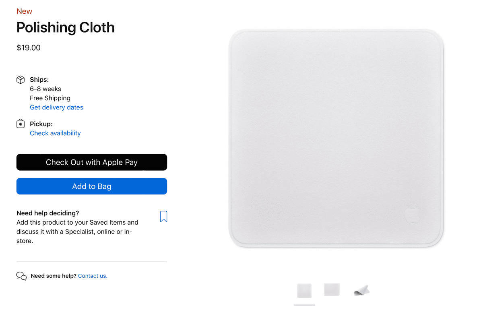Screen dimensions: 483x314
Task: Click the shipping box icon beside Ships
Action: [21, 80]
